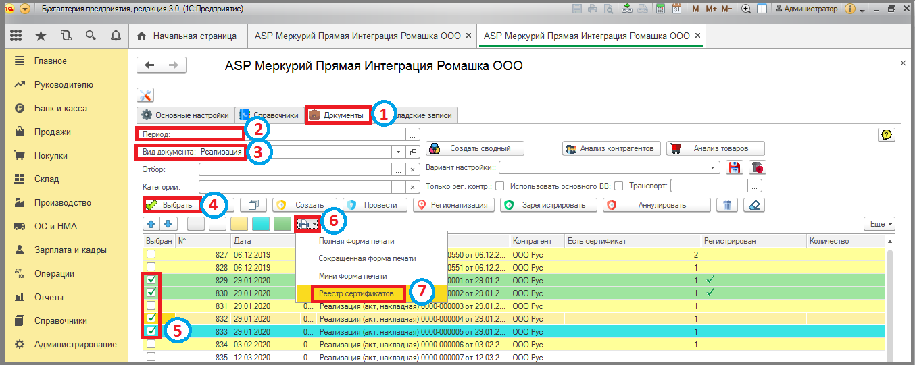Expand the Вид документа dropdown arrow

[399, 152]
